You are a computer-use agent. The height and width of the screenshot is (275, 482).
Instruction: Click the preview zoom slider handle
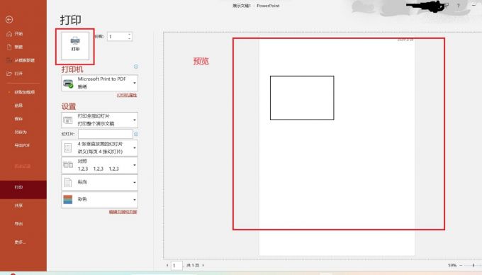coord(473,265)
